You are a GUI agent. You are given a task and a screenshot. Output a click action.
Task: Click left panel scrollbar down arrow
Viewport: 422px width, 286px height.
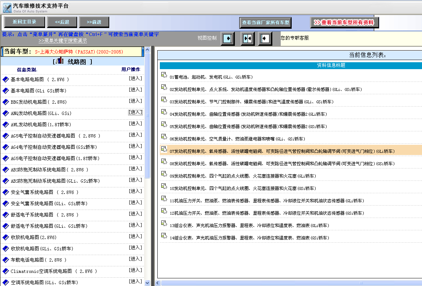click(147, 283)
